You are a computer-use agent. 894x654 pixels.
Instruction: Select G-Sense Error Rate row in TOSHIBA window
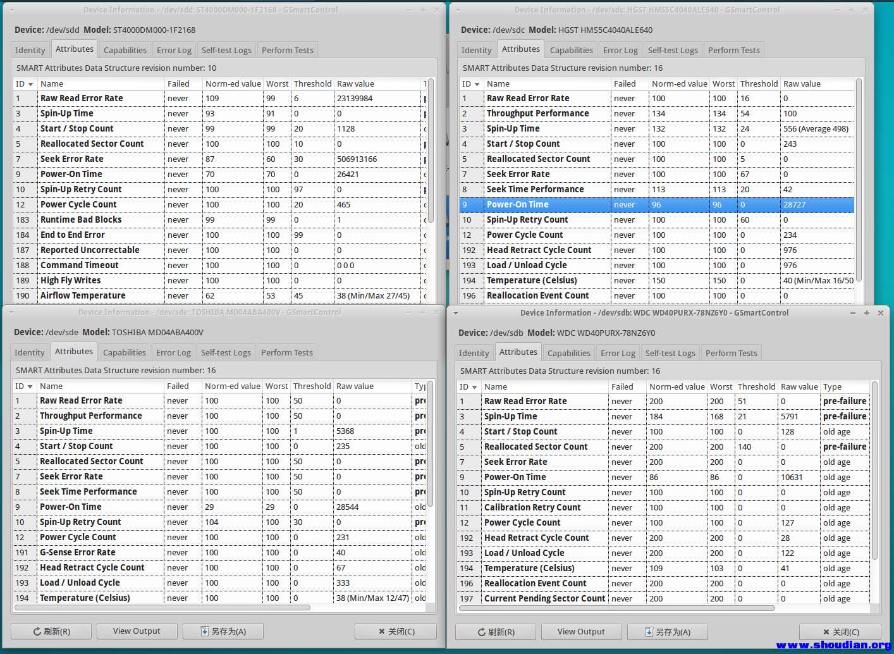click(219, 552)
